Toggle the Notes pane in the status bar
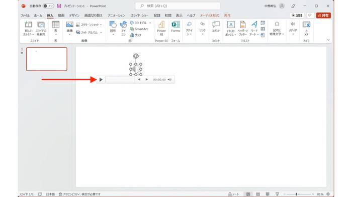The width and height of the screenshot is (352, 197). pos(233,194)
